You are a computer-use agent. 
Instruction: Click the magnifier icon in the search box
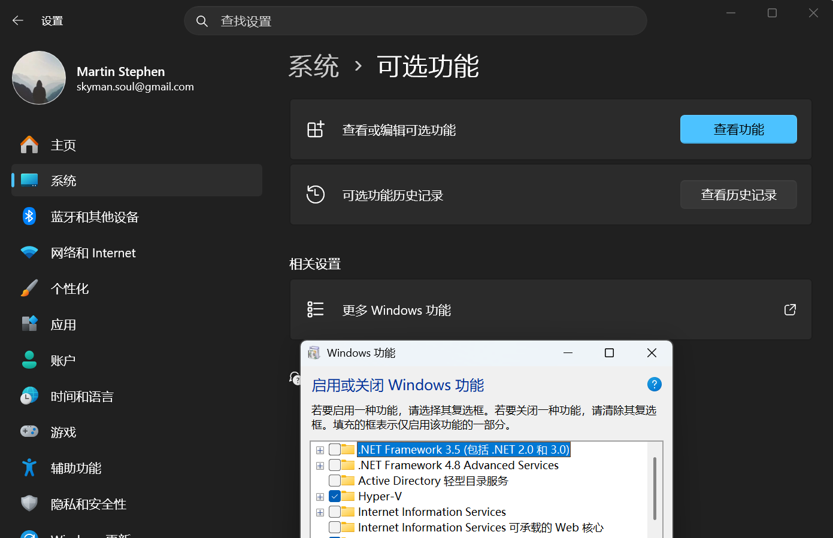coord(202,22)
